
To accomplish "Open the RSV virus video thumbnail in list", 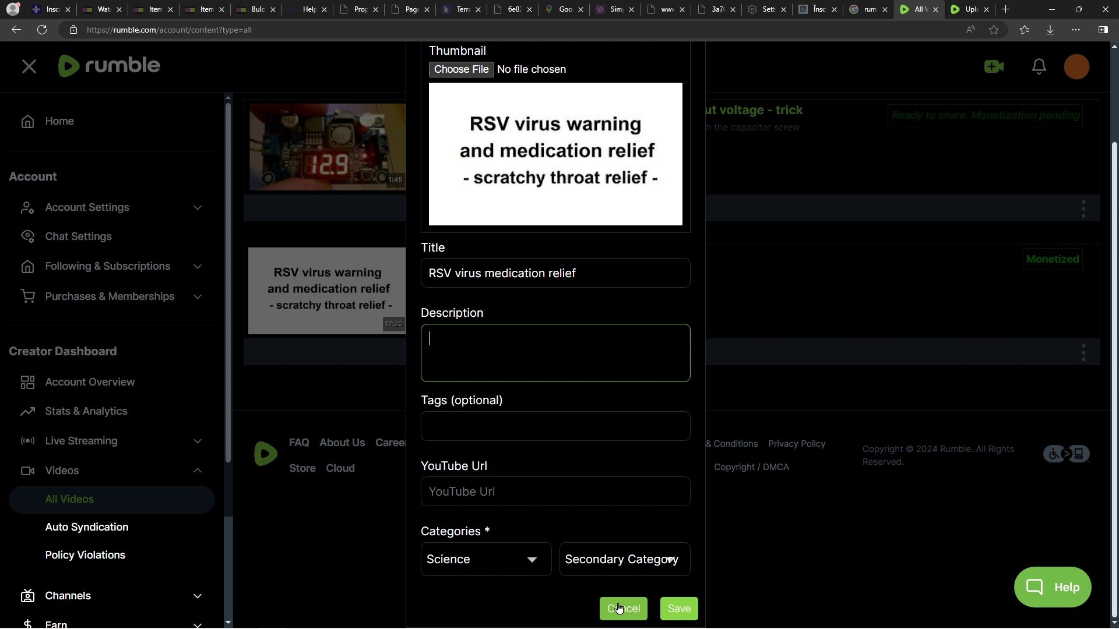I will pos(327,291).
